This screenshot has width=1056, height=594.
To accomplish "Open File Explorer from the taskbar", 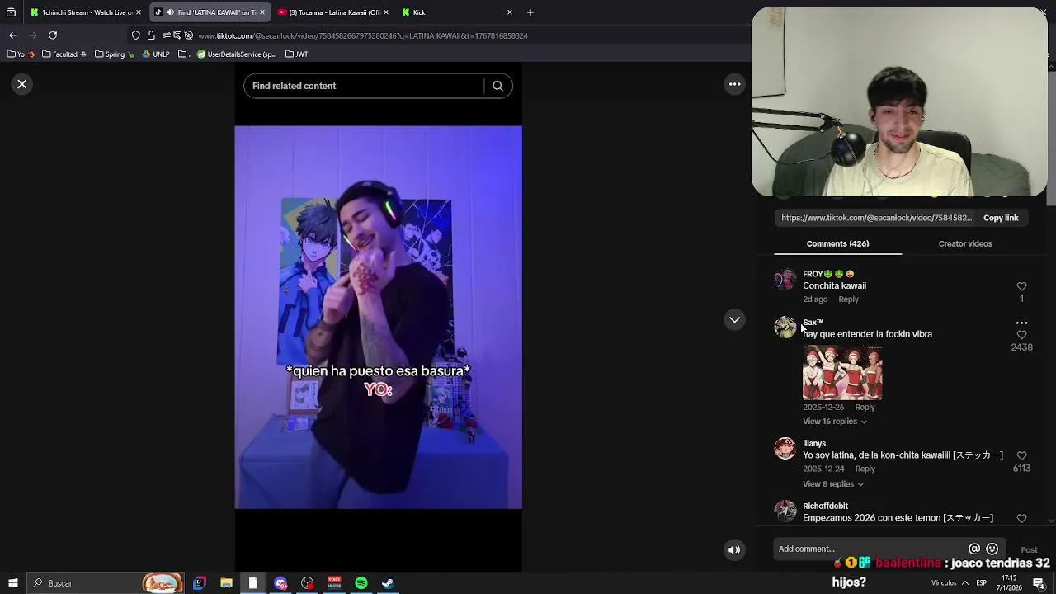I will [226, 583].
